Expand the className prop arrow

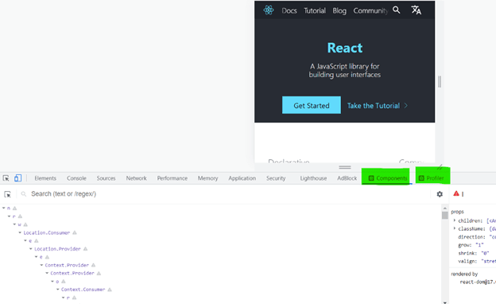click(x=455, y=228)
